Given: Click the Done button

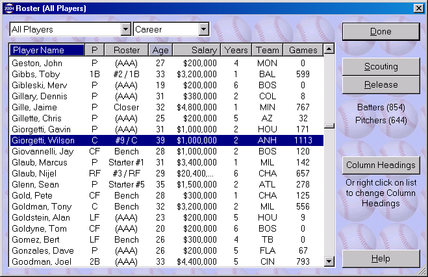Looking at the screenshot, I should click(x=381, y=31).
